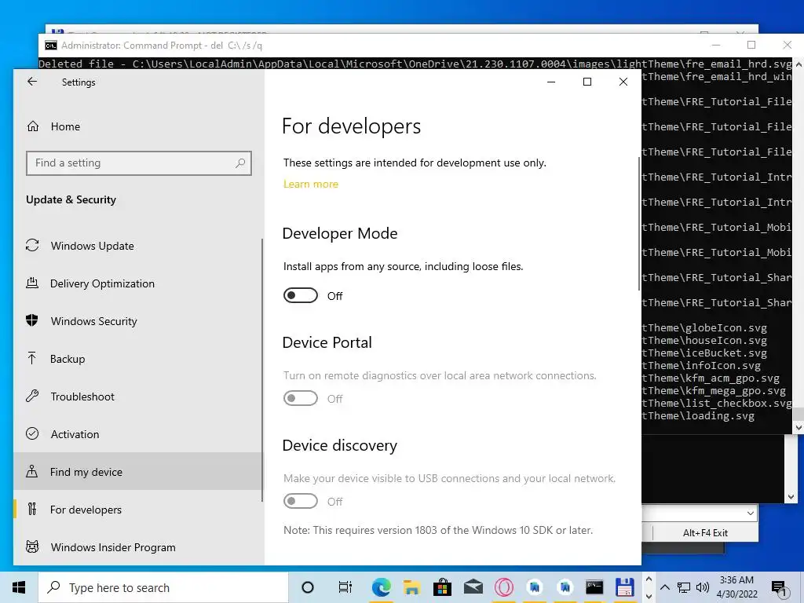Click the Device Portal heading
The width and height of the screenshot is (804, 603).
(327, 342)
